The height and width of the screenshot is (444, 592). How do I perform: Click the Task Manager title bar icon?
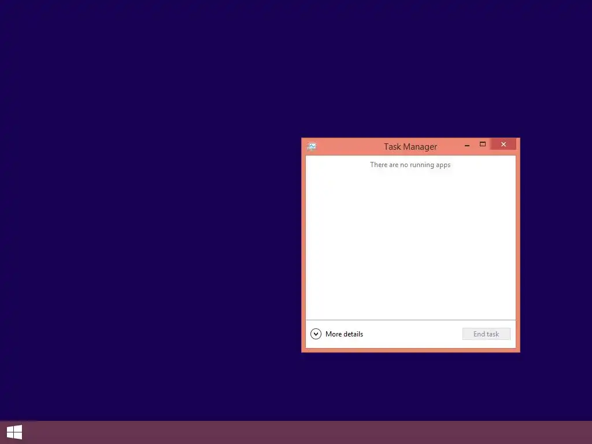(312, 146)
